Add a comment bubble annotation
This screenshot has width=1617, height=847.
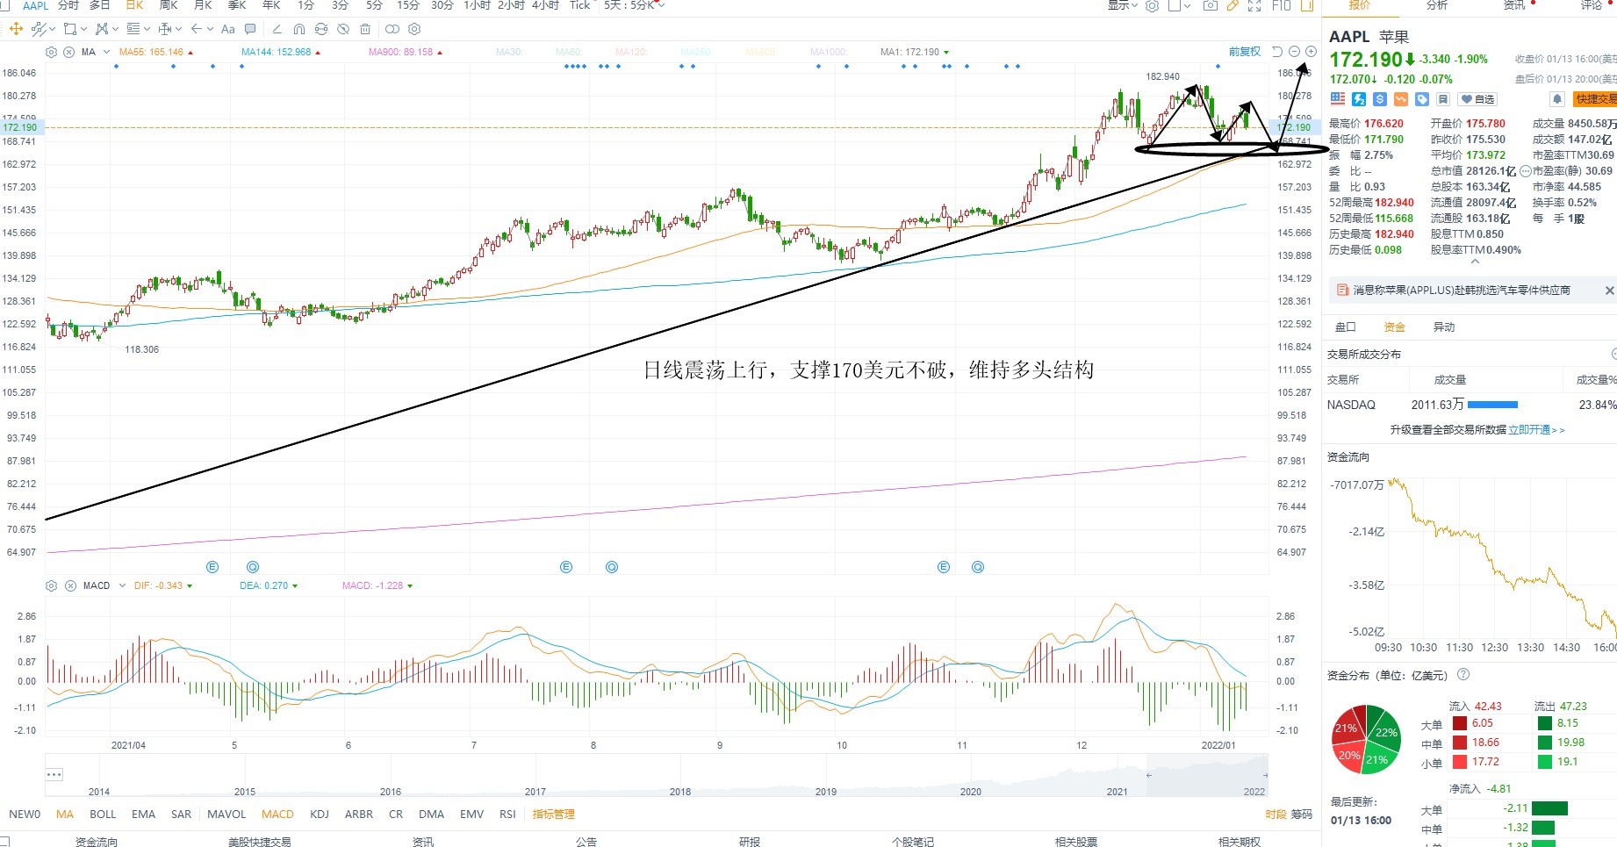tap(250, 29)
